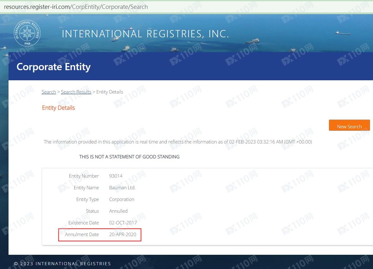The image size is (373, 269).
Task: Select the International Registries, Inc. header title
Action: (x=145, y=34)
